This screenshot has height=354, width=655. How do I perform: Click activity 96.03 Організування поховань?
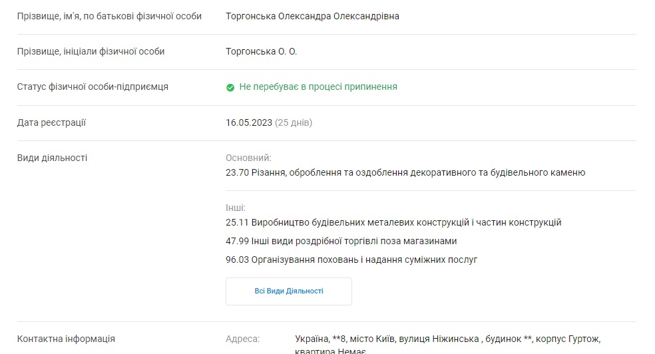coord(351,260)
